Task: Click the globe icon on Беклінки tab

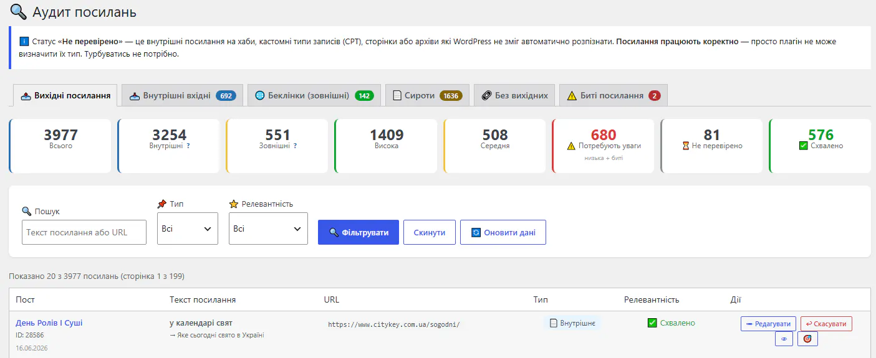Action: [x=260, y=96]
